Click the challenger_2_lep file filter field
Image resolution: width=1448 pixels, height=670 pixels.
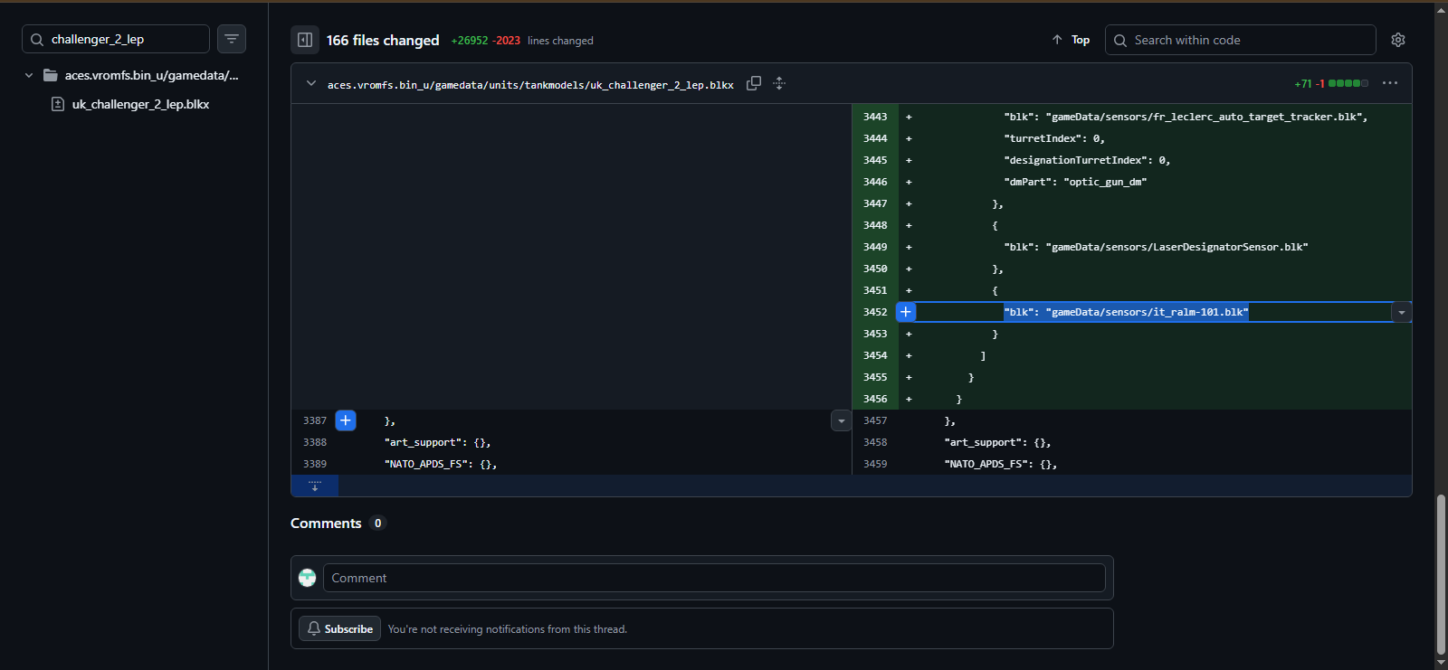pos(125,39)
